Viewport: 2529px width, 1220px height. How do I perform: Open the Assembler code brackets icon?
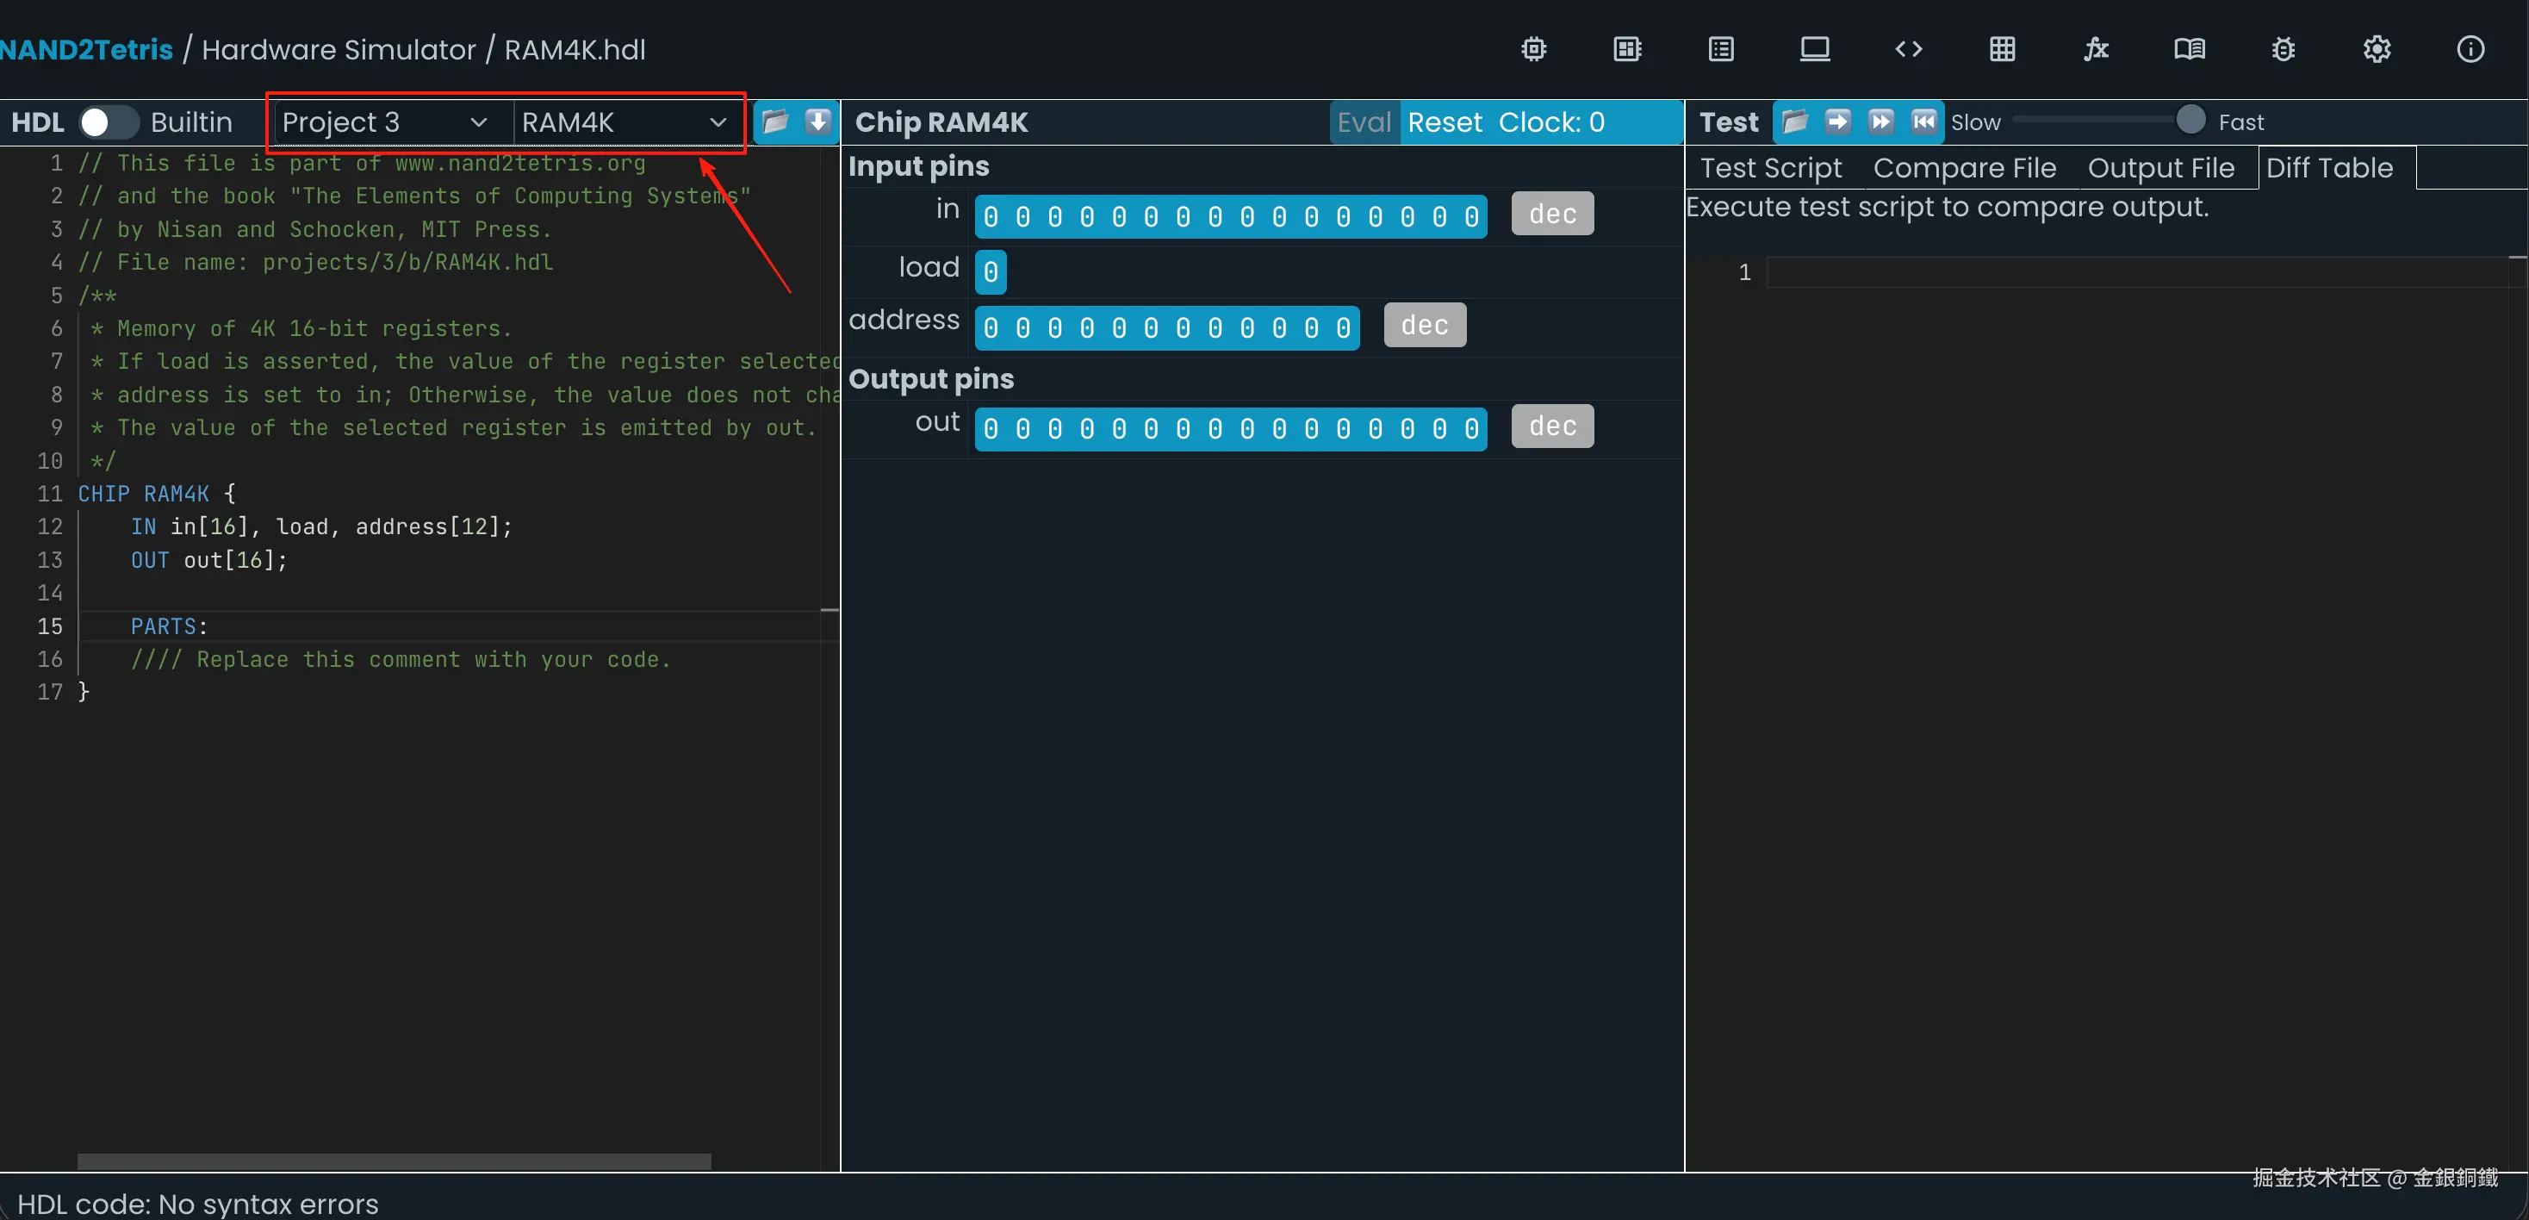(1909, 49)
